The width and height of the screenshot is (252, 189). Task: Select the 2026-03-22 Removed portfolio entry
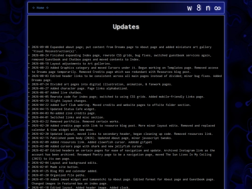click(76, 121)
